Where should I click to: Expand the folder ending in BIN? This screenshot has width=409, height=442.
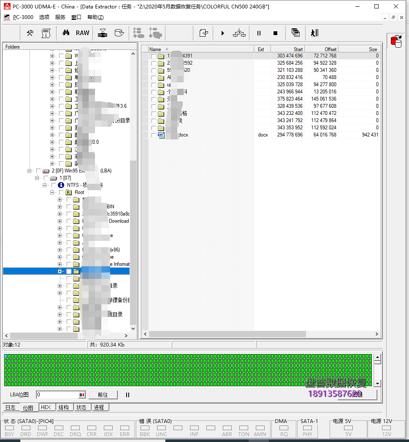pyautogui.click(x=60, y=207)
